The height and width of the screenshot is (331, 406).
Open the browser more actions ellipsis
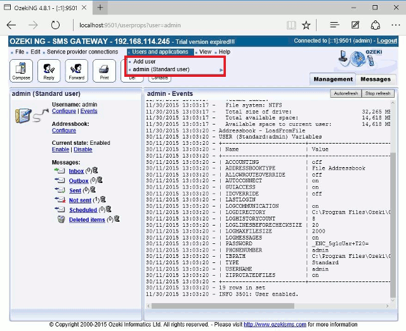click(x=396, y=25)
